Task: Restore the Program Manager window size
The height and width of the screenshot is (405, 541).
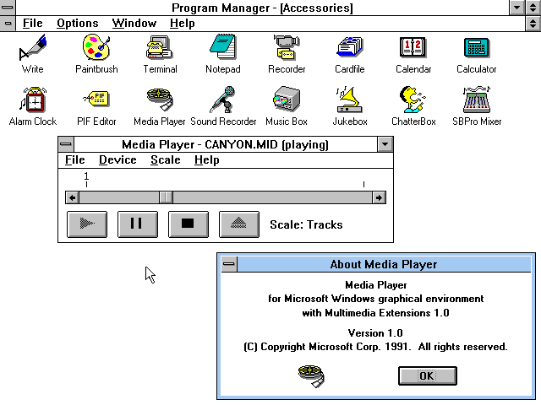Action: click(533, 8)
